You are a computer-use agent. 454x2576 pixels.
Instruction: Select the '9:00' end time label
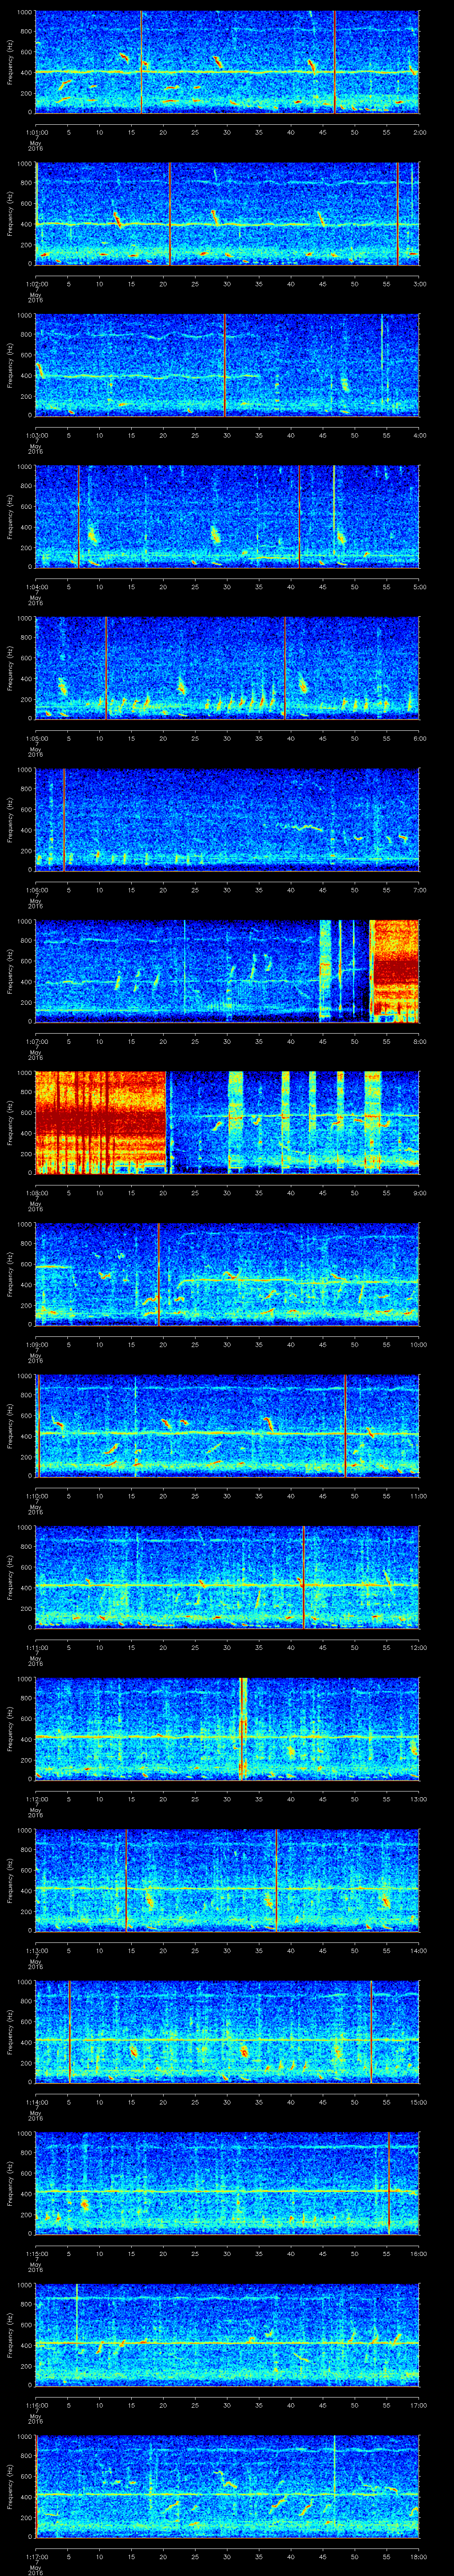419,1192
